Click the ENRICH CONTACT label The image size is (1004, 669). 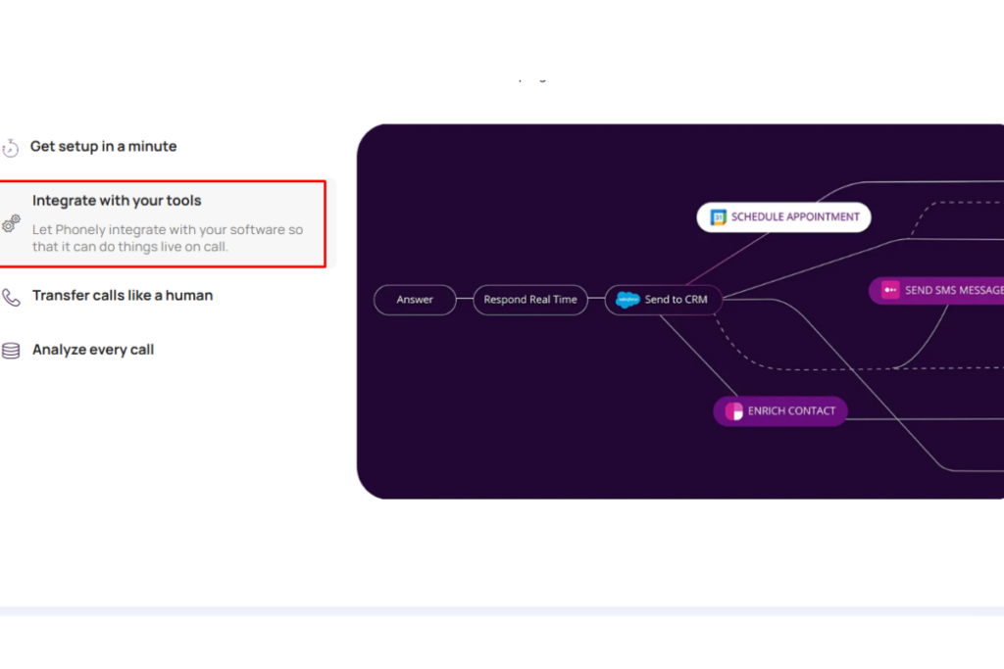[791, 411]
